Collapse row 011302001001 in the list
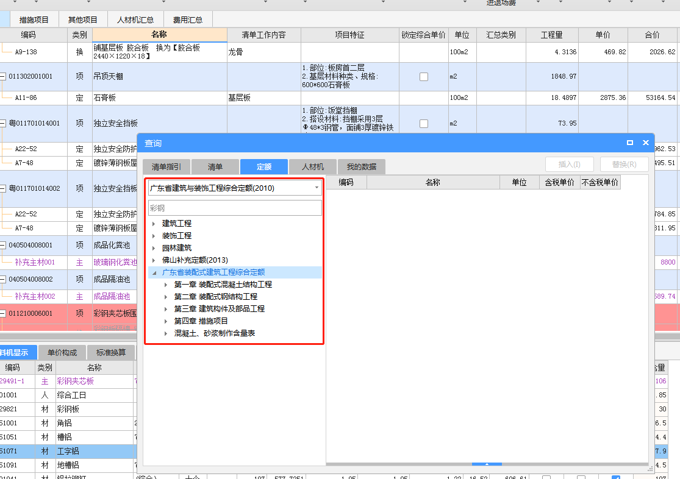Screen dimensions: 680x479 coord(3,77)
